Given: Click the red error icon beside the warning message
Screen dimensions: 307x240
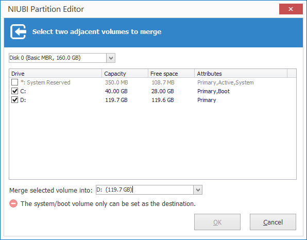Looking at the screenshot, I should pyautogui.click(x=13, y=203).
